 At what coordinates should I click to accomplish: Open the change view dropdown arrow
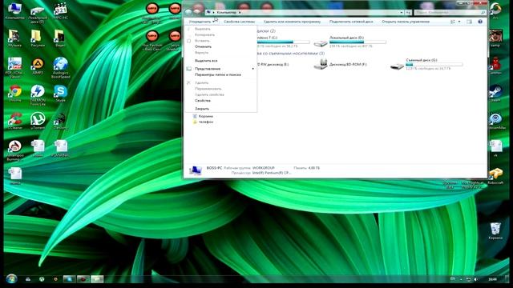(459, 22)
